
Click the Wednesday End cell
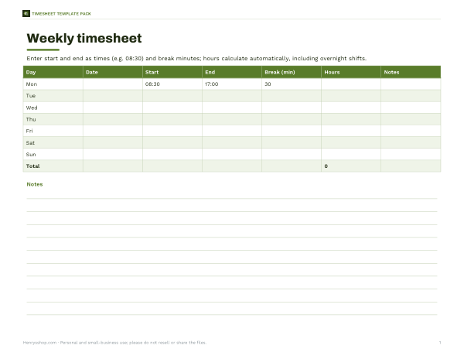pos(232,108)
